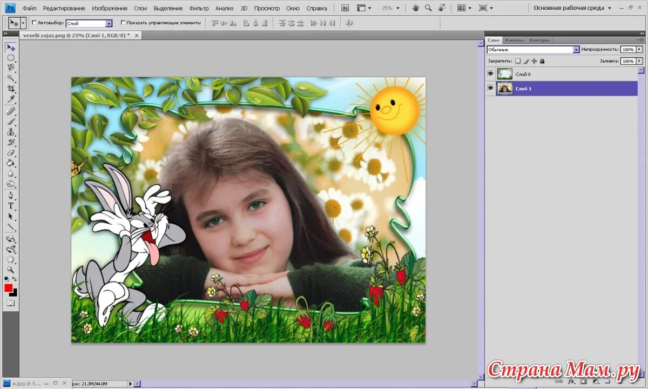648x389 pixels.
Task: Open the Файл menu
Action: pos(29,8)
